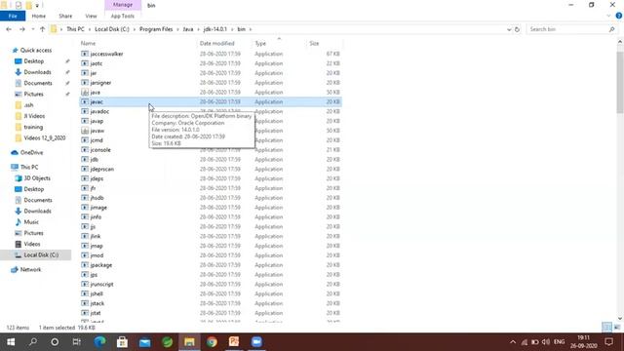Viewport: 624px width, 351px height.
Task: Select the javadoc application file
Action: pos(99,111)
